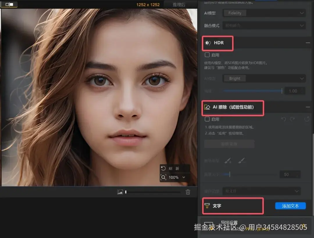Click the 添加文本 button
This screenshot has height=238, width=314.
point(290,206)
